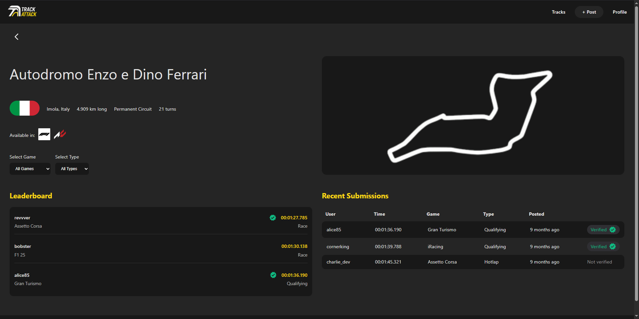The image size is (639, 319).
Task: Click the Track Attack logo
Action: 22,11
